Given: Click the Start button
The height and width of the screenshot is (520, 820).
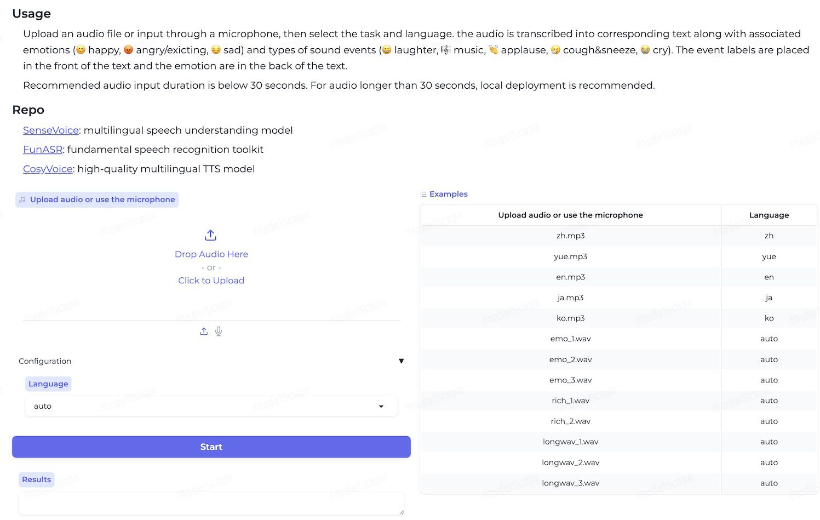Looking at the screenshot, I should (211, 447).
